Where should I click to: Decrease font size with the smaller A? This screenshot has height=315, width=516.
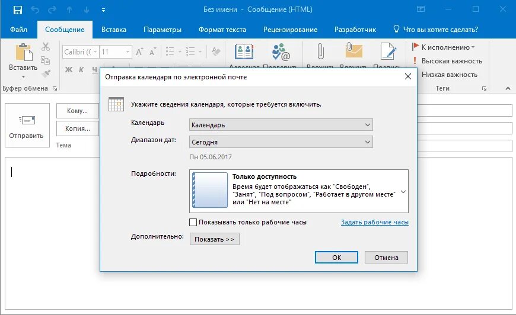152,52
